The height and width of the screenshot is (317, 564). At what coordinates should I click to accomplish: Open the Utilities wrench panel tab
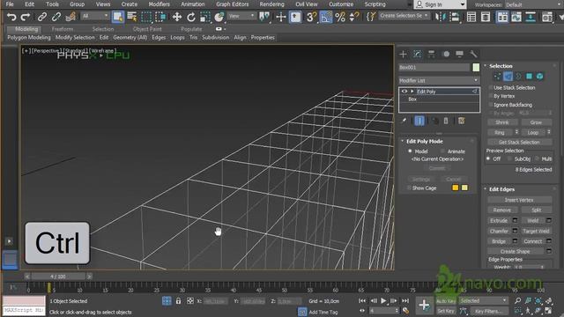coord(474,54)
